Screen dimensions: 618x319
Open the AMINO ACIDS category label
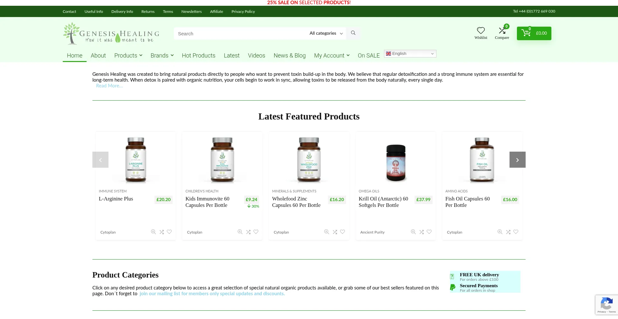tap(456, 191)
